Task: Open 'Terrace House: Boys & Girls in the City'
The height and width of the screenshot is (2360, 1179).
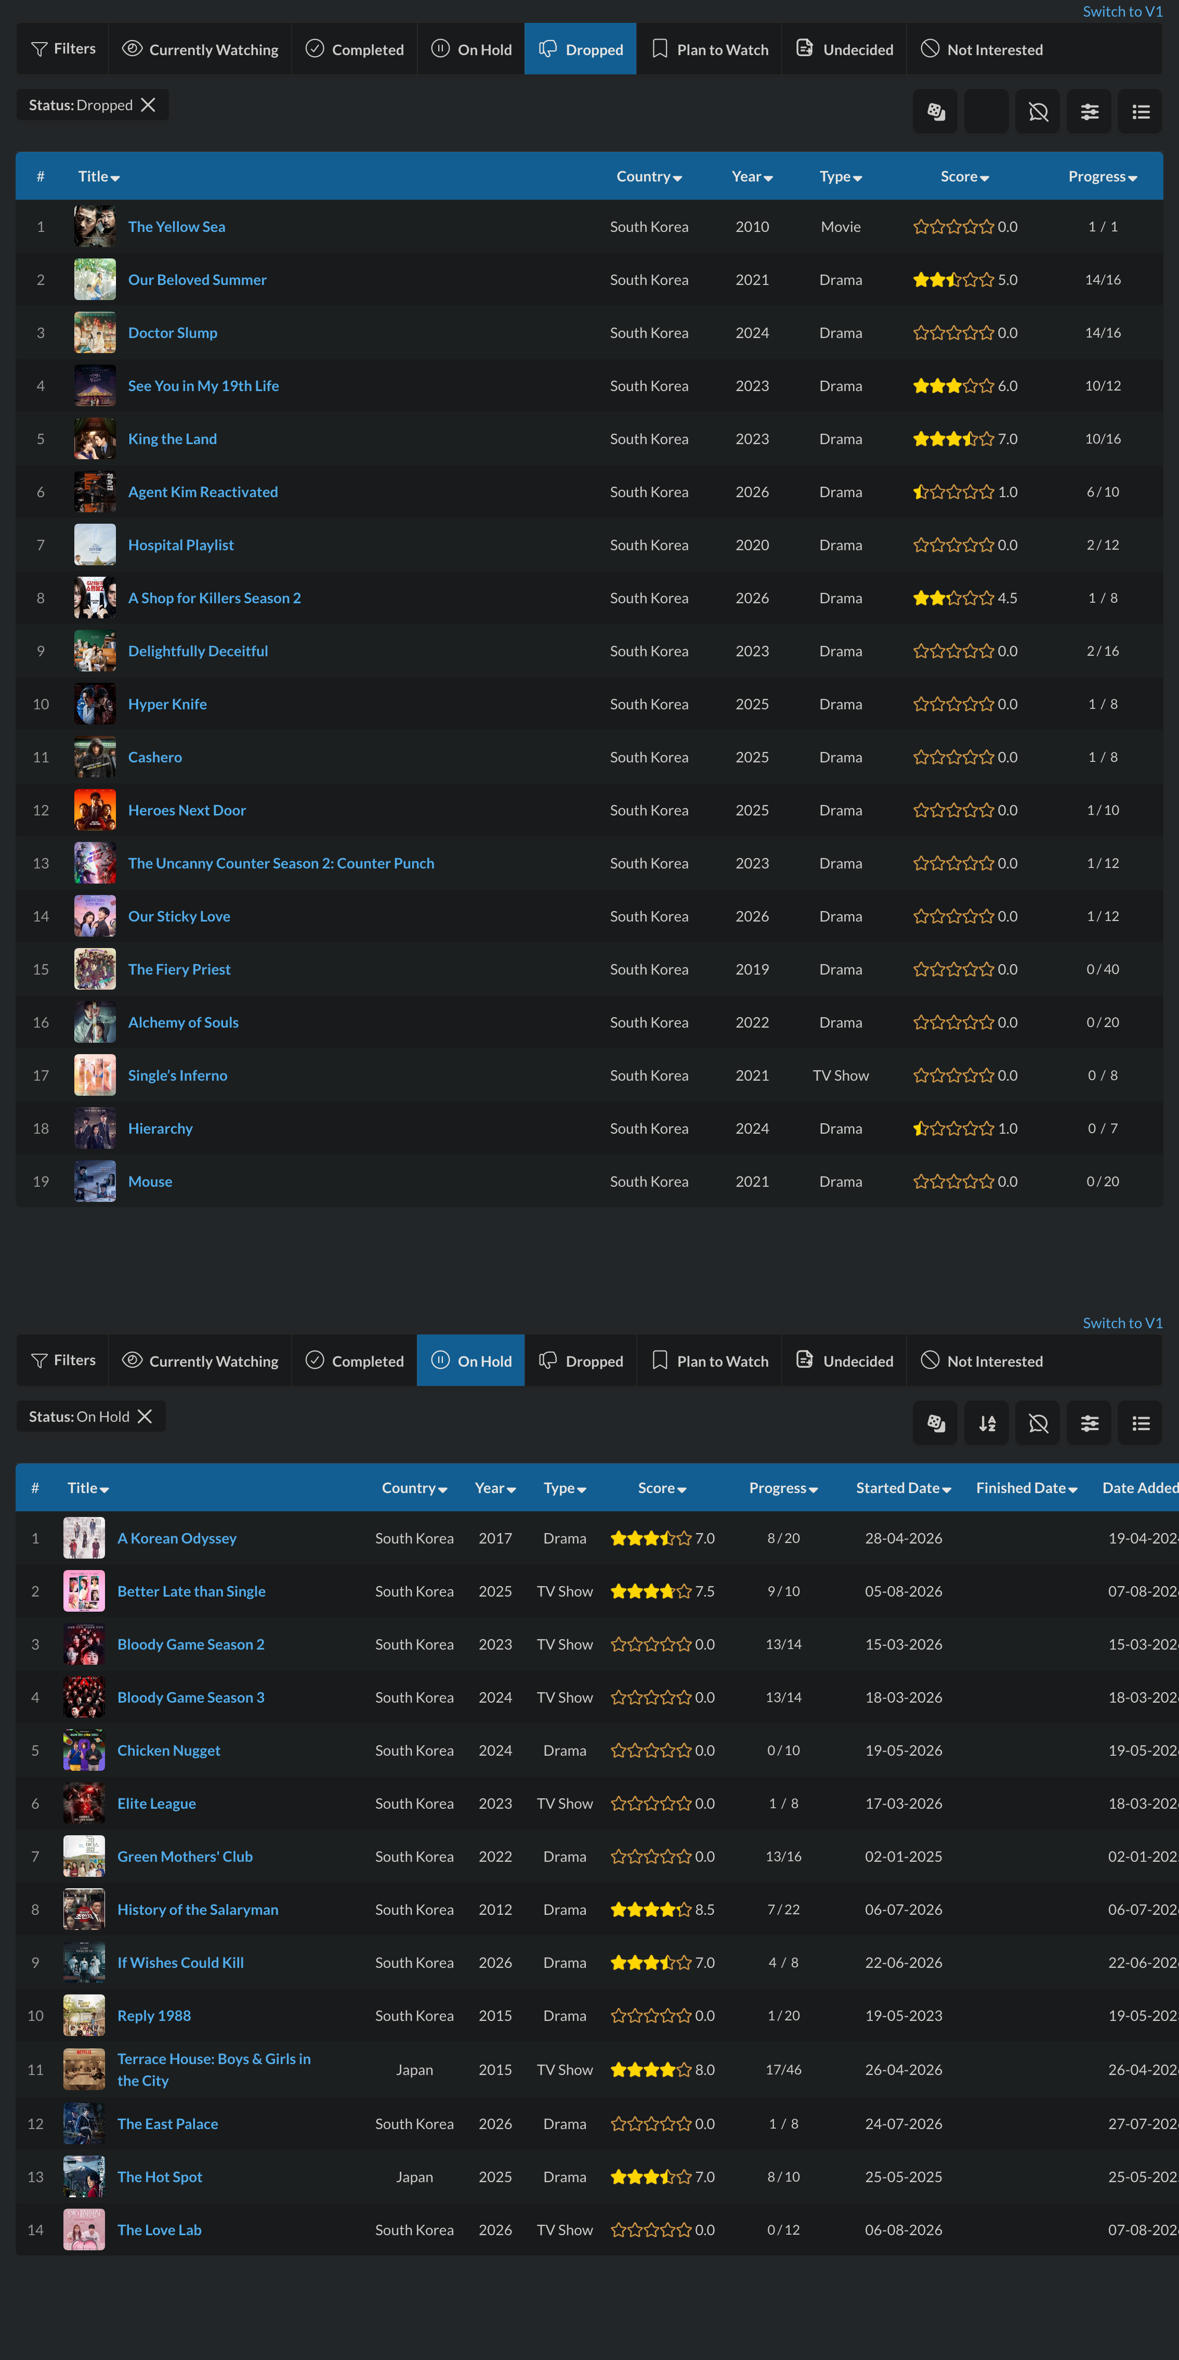Action: pyautogui.click(x=214, y=2070)
